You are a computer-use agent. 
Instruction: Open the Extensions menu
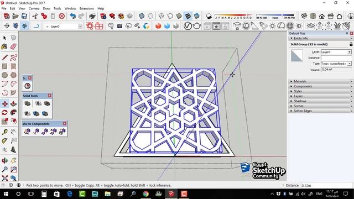[x=87, y=8]
